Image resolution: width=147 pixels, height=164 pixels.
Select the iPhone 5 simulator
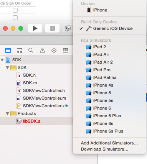point(109,93)
